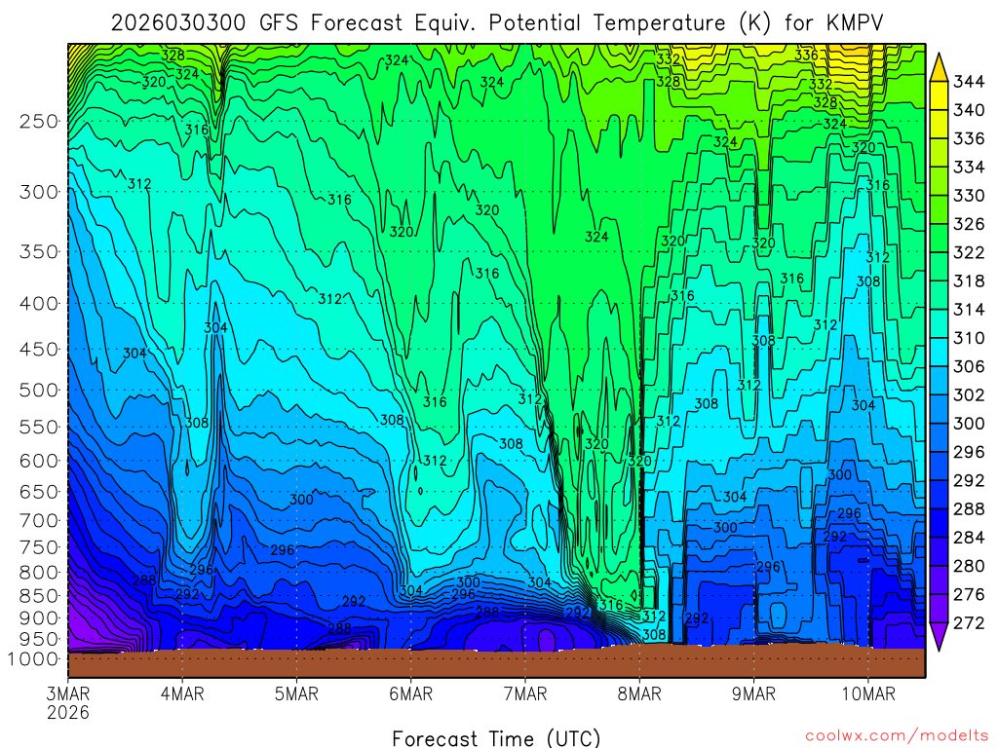Pick the 302 value on the color legend
The height and width of the screenshot is (748, 998).
pos(969,395)
